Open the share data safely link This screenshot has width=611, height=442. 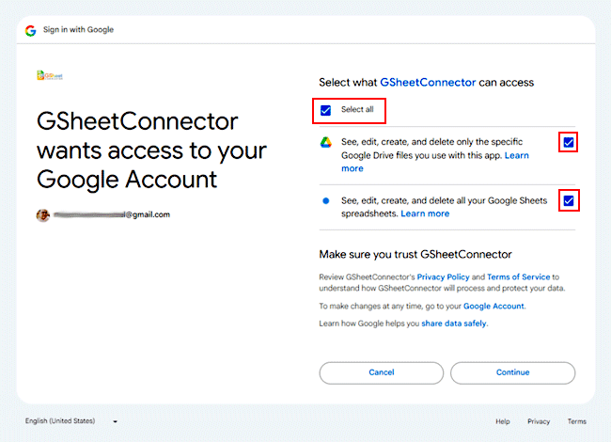pos(455,324)
